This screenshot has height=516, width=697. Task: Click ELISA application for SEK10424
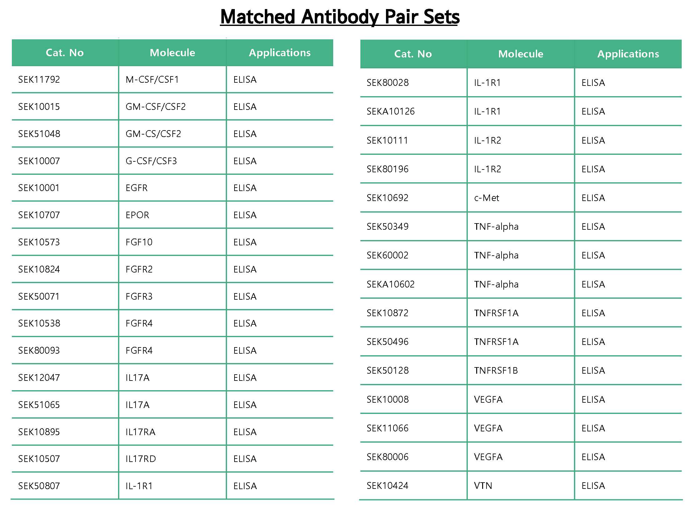(x=593, y=486)
